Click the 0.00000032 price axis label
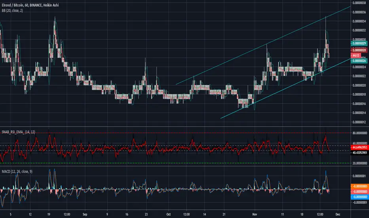 pyautogui.click(x=359, y=31)
